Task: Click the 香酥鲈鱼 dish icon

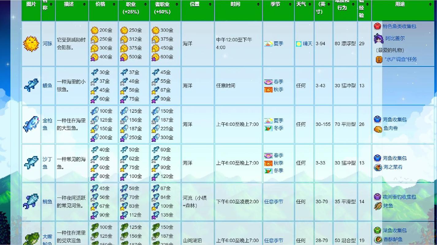Action: (x=378, y=239)
